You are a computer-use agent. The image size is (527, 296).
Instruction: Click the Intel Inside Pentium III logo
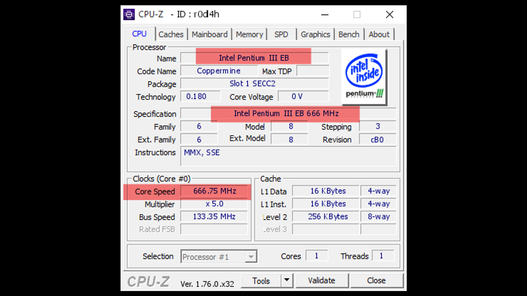tap(364, 77)
